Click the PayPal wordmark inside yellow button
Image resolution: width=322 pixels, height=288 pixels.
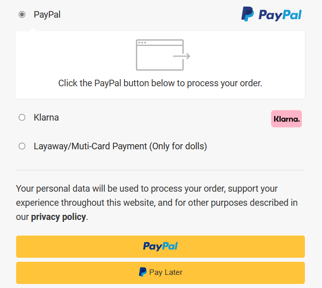pyautogui.click(x=160, y=246)
